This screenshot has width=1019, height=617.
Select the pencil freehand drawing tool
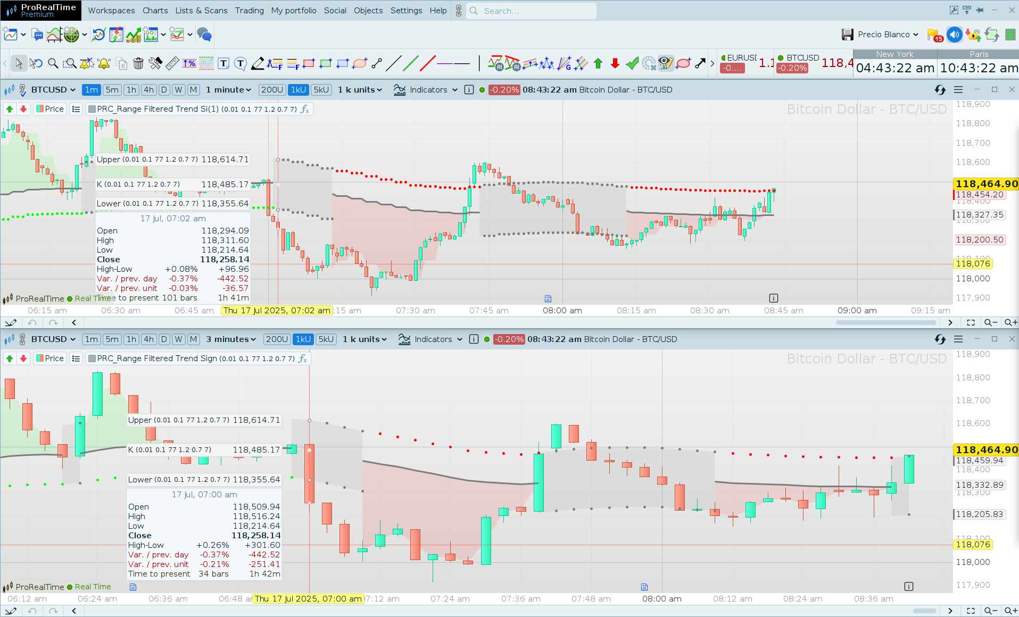point(258,64)
